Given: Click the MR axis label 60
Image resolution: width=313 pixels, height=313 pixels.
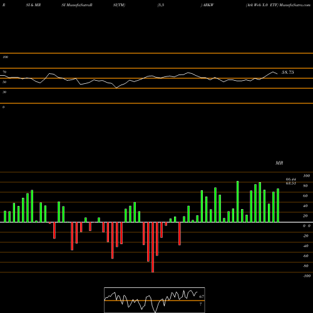Looking at the screenshot, I should 305,196.
